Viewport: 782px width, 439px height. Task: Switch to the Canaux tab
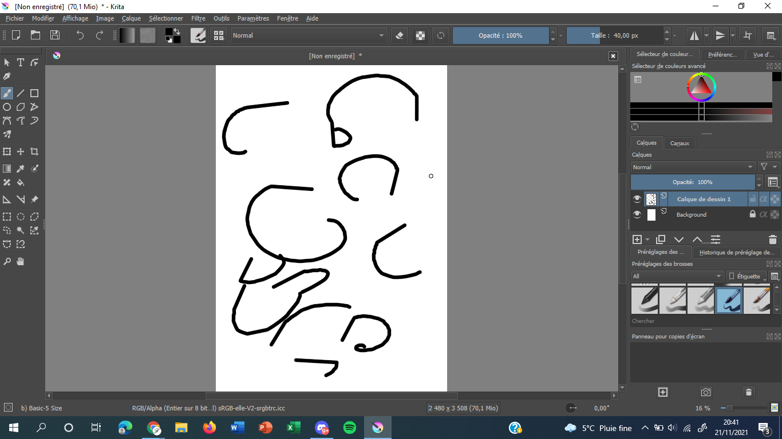coord(680,143)
